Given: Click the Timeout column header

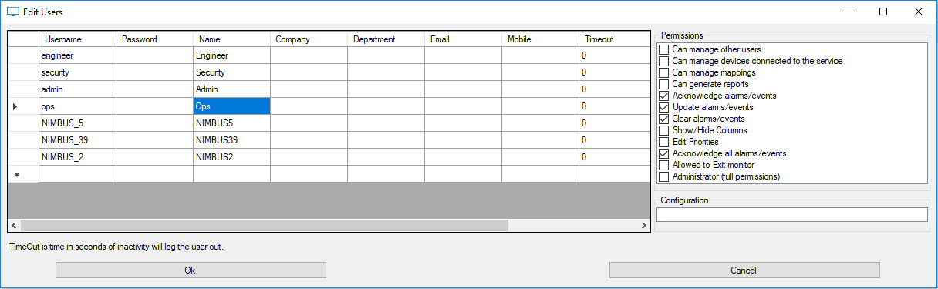Looking at the screenshot, I should pyautogui.click(x=615, y=39).
